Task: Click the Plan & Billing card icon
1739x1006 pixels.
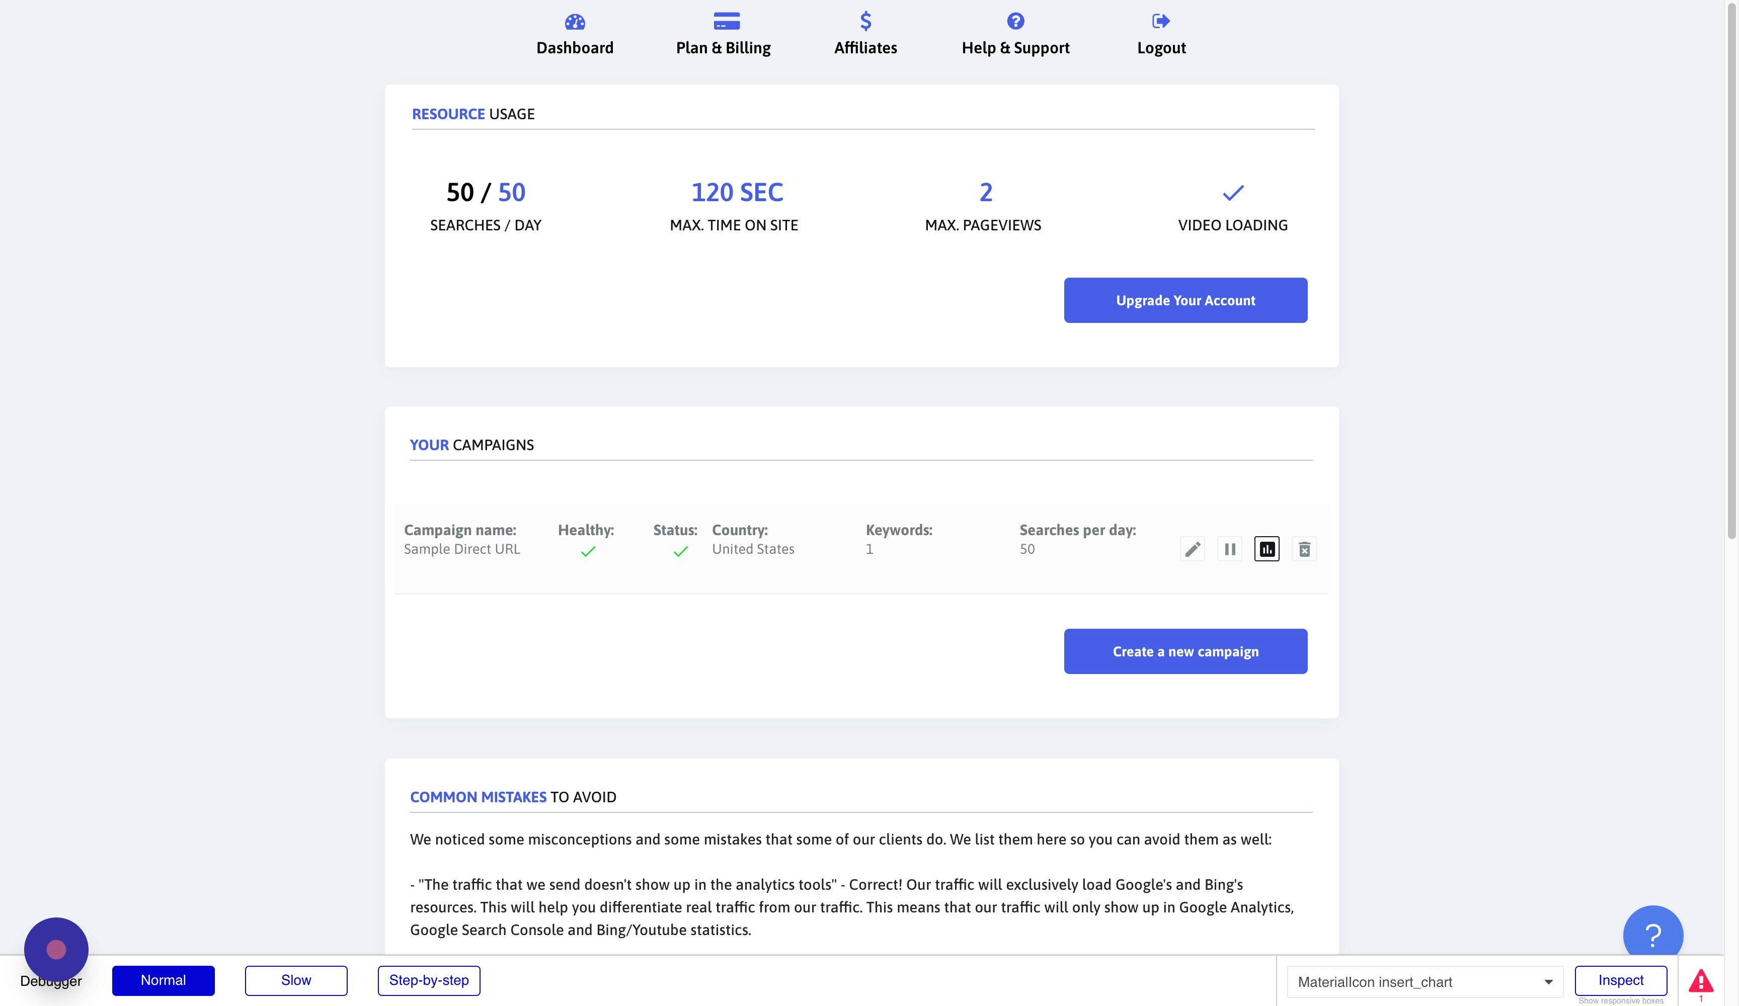Action: click(727, 21)
